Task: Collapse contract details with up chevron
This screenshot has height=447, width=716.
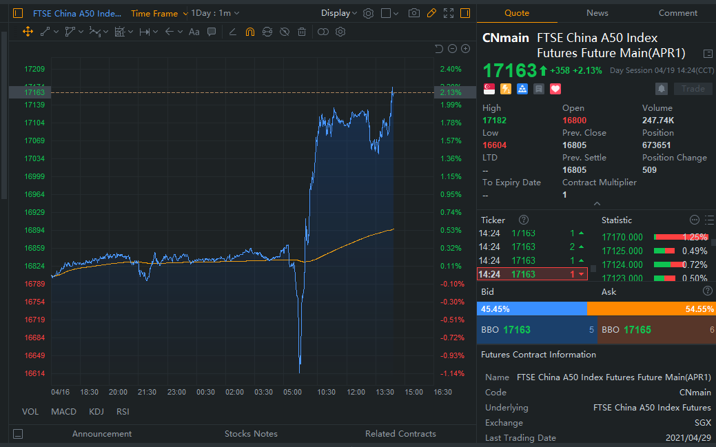Action: tap(597, 203)
